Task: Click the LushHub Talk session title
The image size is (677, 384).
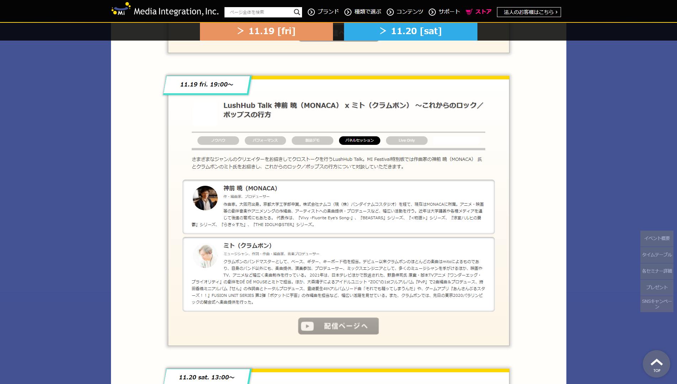Action: 353,110
